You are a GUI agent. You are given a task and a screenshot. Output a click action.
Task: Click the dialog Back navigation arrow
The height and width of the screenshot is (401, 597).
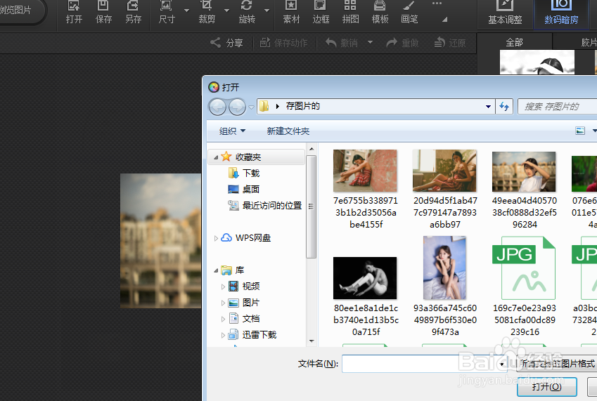pos(218,107)
